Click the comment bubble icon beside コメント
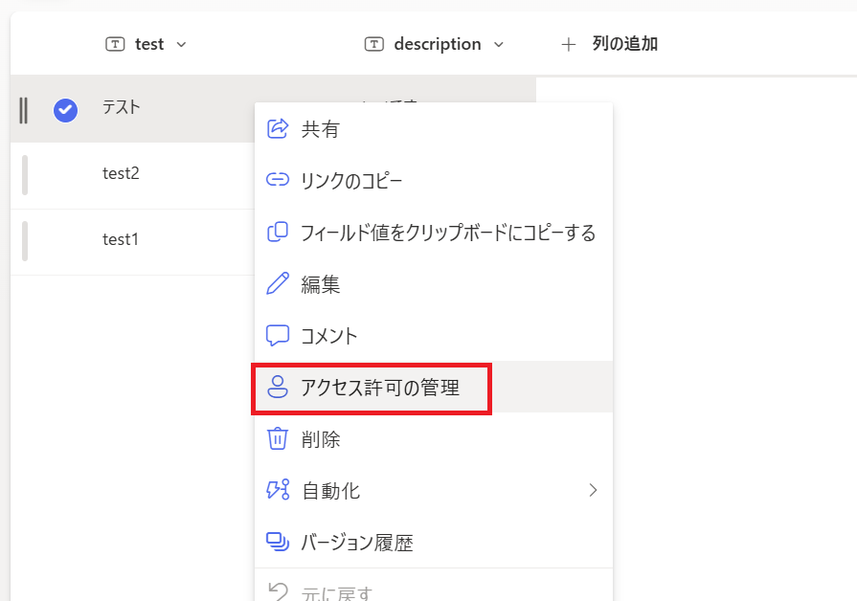This screenshot has height=601, width=857. [277, 336]
